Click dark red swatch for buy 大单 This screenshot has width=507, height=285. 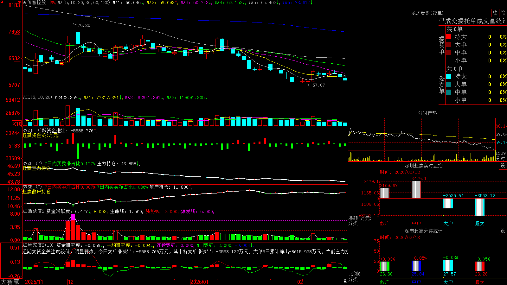449,45
